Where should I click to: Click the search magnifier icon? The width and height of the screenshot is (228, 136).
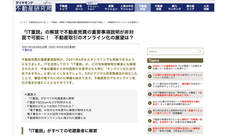[x=199, y=51]
